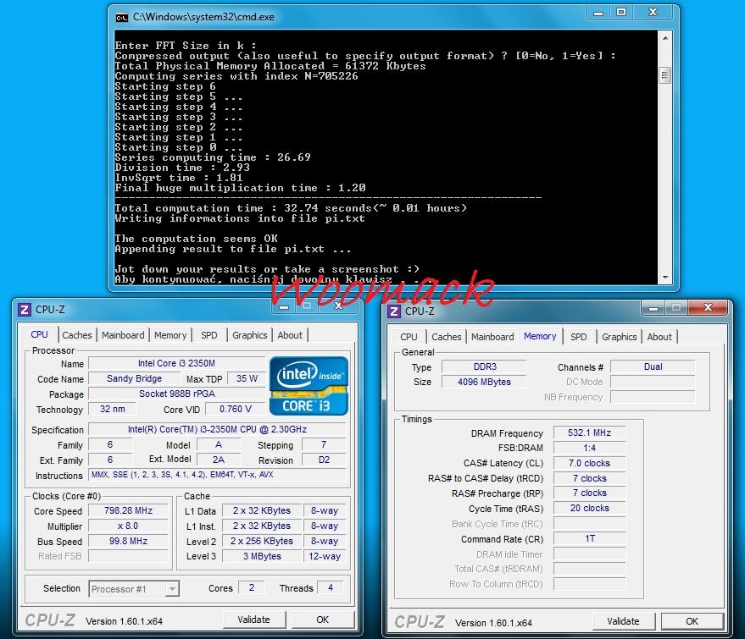Open Caches tab in right CPU-Z window
The height and width of the screenshot is (639, 745).
point(447,337)
